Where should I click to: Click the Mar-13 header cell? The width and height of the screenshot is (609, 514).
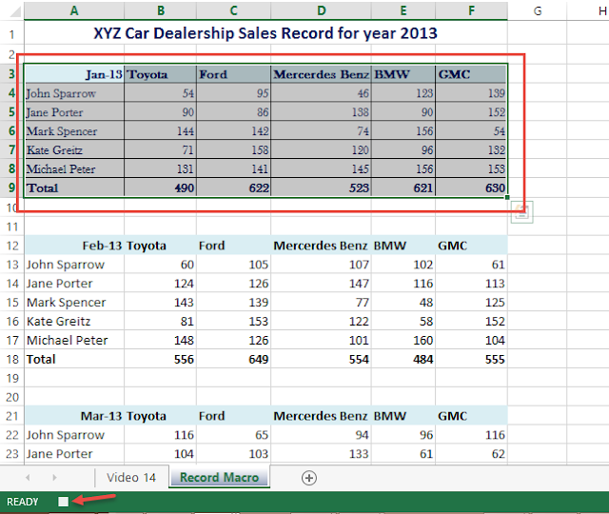tap(74, 416)
